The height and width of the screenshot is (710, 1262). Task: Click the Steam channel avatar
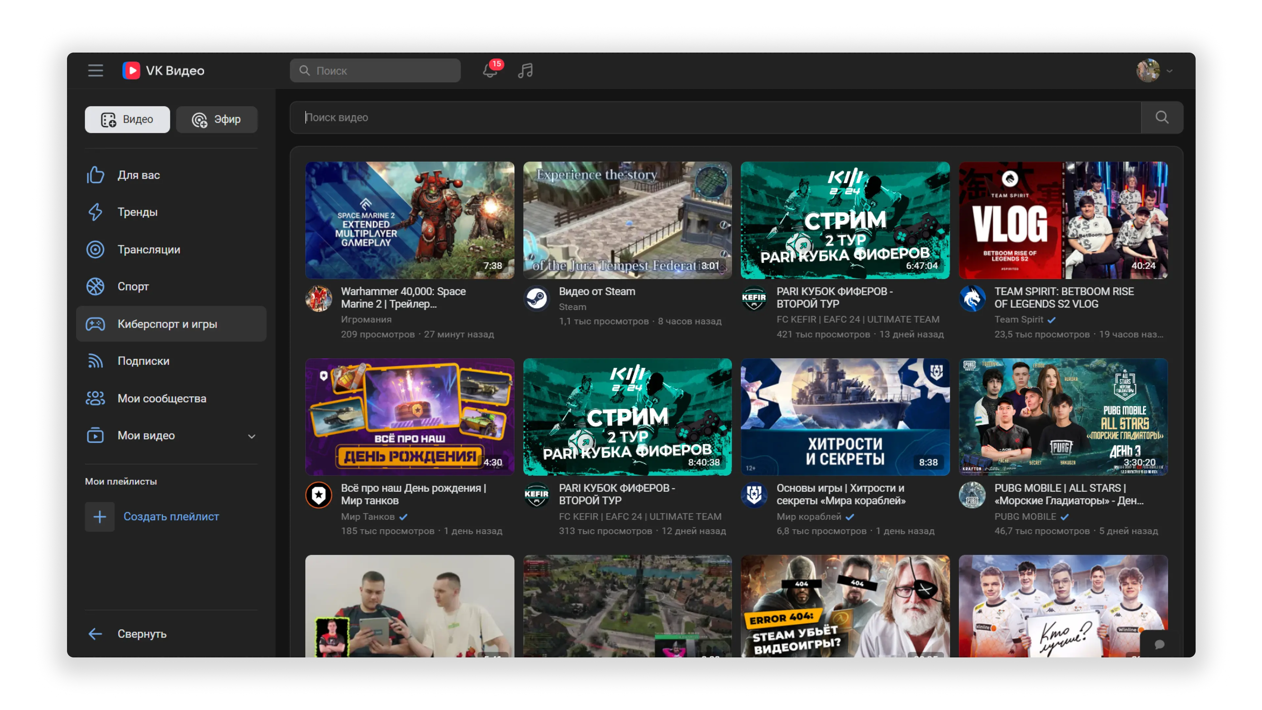point(536,298)
